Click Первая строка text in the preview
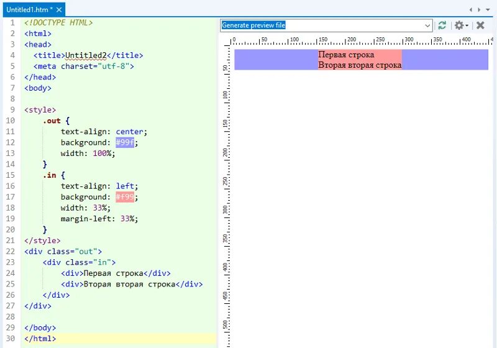Screen dimensions: 497x348 click(x=346, y=55)
